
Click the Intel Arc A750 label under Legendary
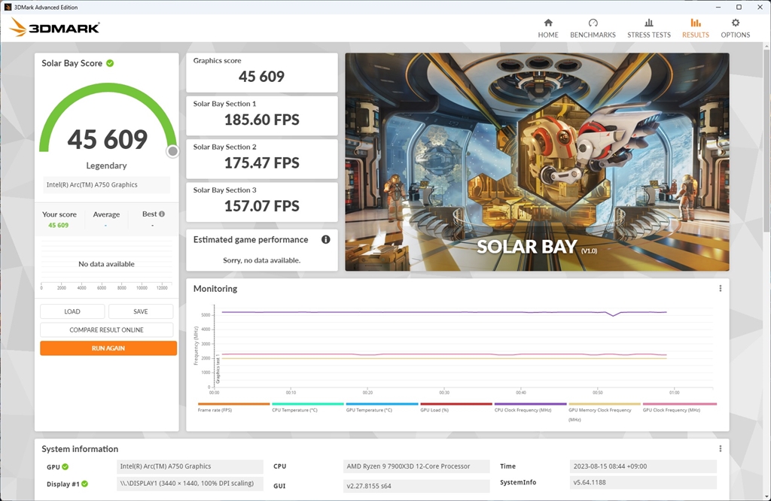pos(106,185)
